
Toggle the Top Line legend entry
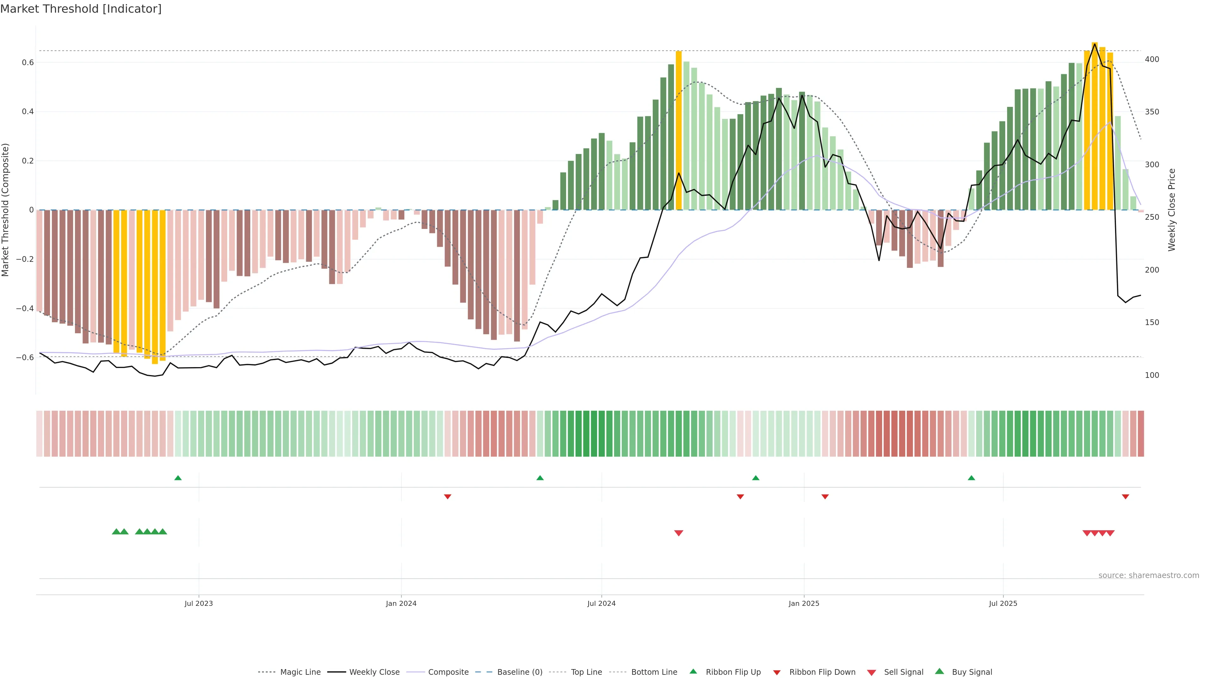point(586,672)
